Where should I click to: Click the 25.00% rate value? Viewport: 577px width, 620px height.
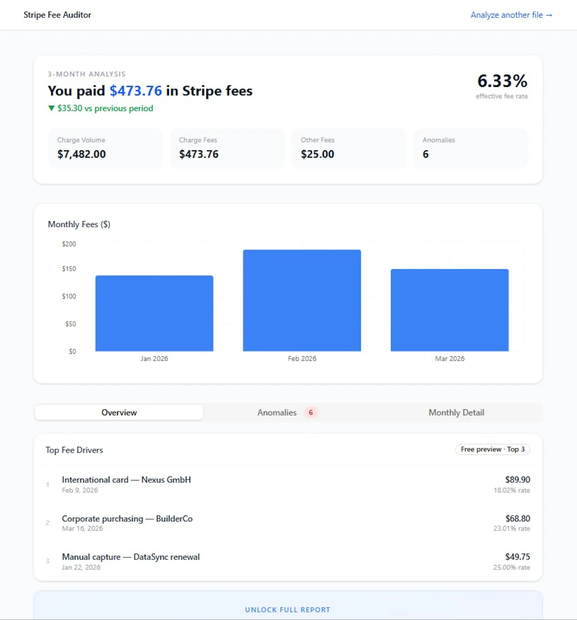(x=512, y=567)
